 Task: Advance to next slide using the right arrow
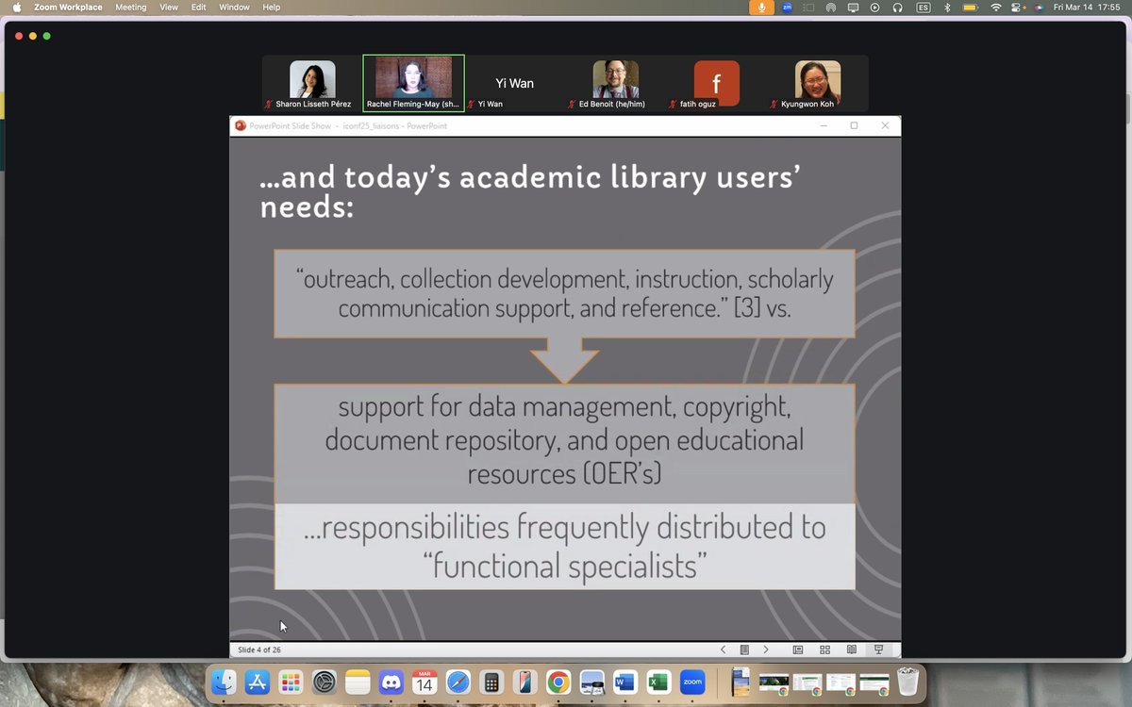(766, 649)
